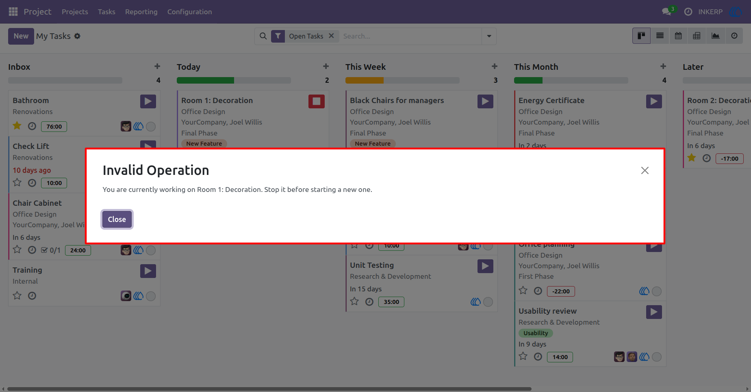Screen dimensions: 751x392
Task: Stop timer on Room 1: Decoration
Action: [317, 101]
